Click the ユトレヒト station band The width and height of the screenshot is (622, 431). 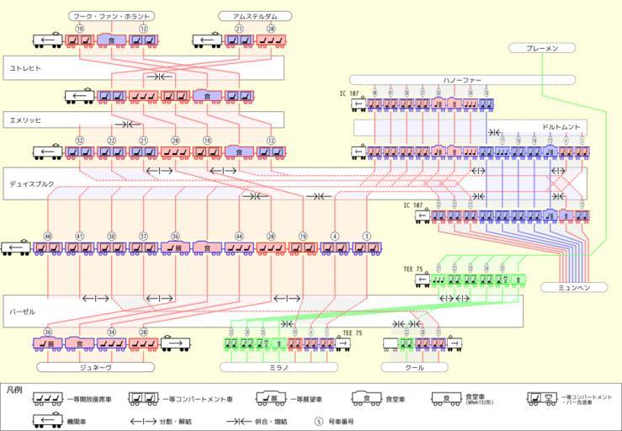point(143,67)
